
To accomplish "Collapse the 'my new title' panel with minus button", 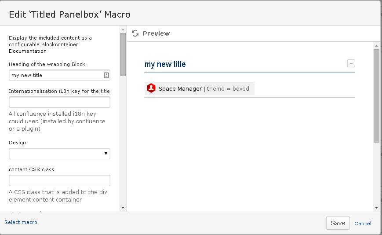I will pos(351,63).
